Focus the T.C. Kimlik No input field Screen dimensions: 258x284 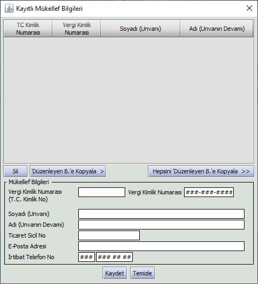(101, 192)
